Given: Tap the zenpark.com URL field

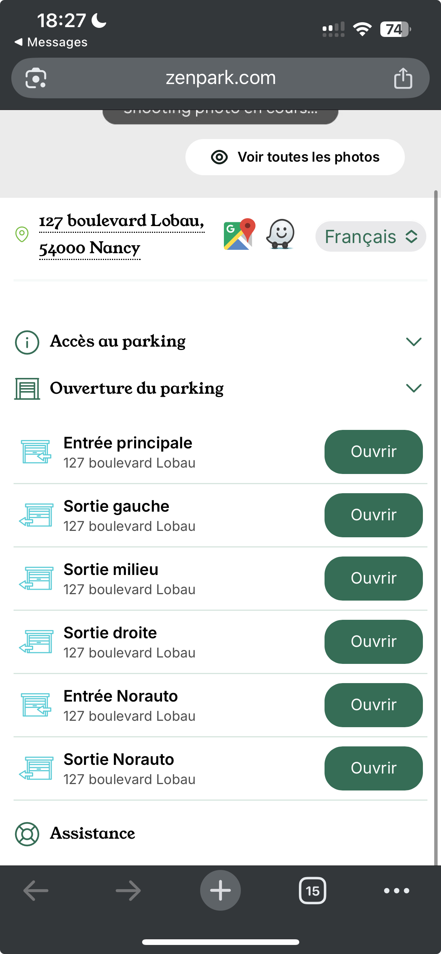Looking at the screenshot, I should [220, 78].
